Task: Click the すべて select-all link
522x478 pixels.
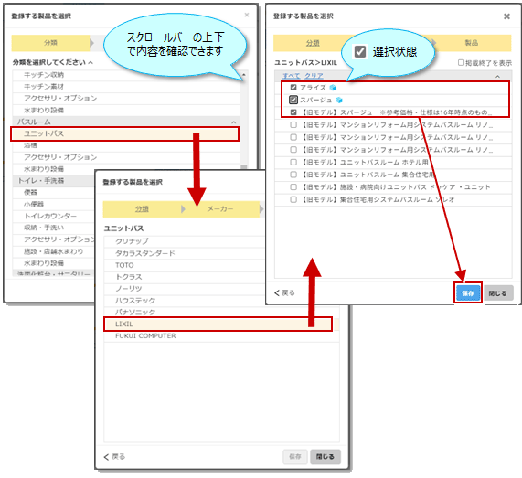Action: (x=292, y=76)
